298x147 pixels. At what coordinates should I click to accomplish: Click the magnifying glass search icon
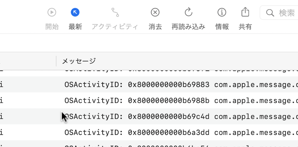[x=270, y=13]
